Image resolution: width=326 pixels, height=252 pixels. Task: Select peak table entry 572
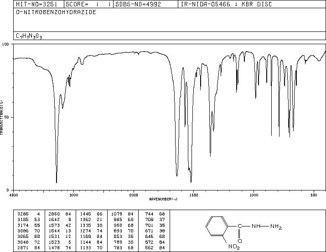pyautogui.click(x=149, y=242)
